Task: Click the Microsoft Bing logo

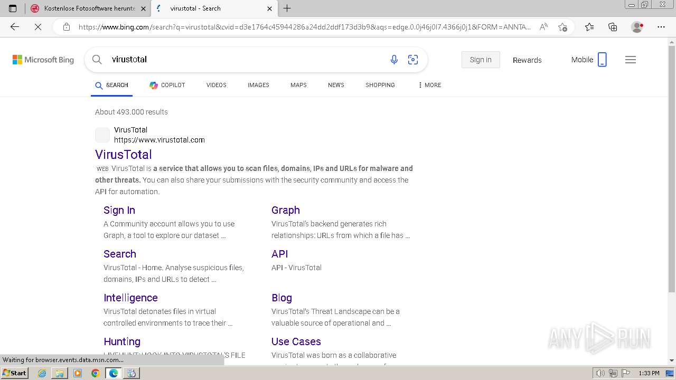Action: pos(43,60)
